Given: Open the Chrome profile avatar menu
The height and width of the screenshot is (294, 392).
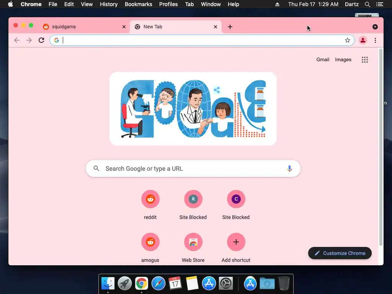Looking at the screenshot, I should click(x=363, y=40).
